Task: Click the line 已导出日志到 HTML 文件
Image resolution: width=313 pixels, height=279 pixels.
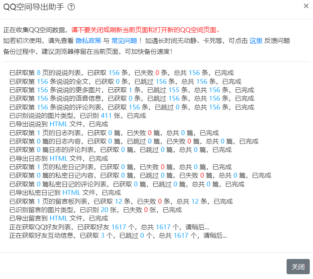Action: pyautogui.click(x=59, y=159)
